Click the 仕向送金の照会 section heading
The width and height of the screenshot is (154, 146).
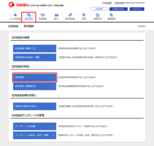tap(21, 66)
